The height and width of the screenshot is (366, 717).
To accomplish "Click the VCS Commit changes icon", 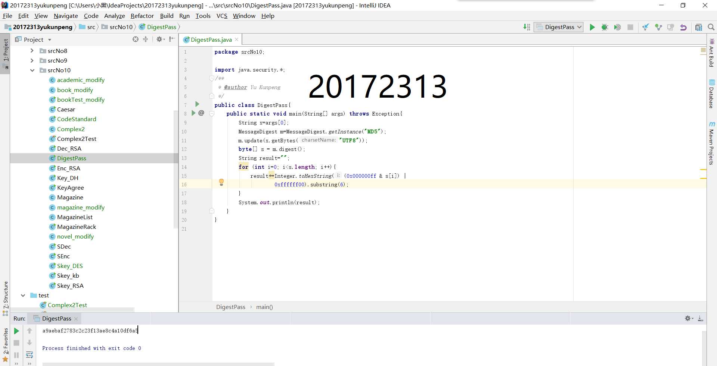I will [x=658, y=27].
